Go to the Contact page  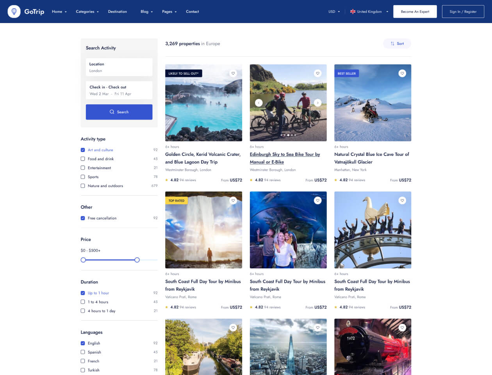[x=192, y=12]
